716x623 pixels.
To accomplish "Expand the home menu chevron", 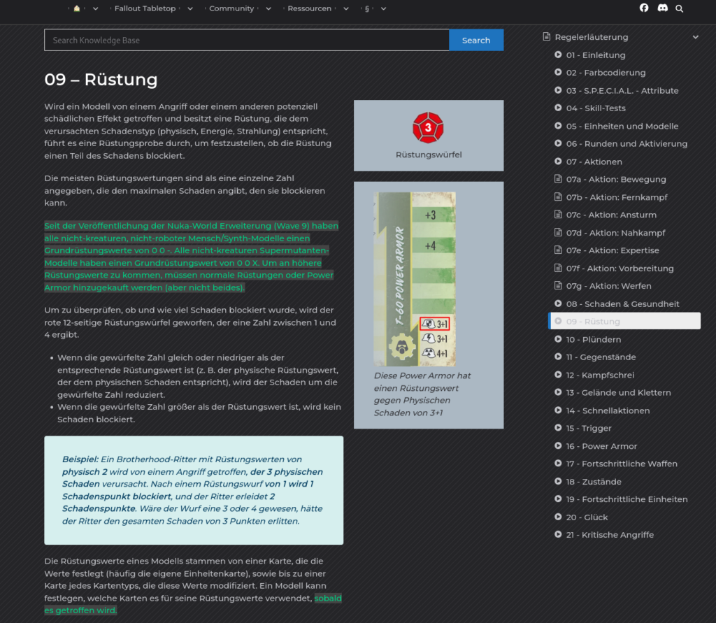I will click(95, 8).
